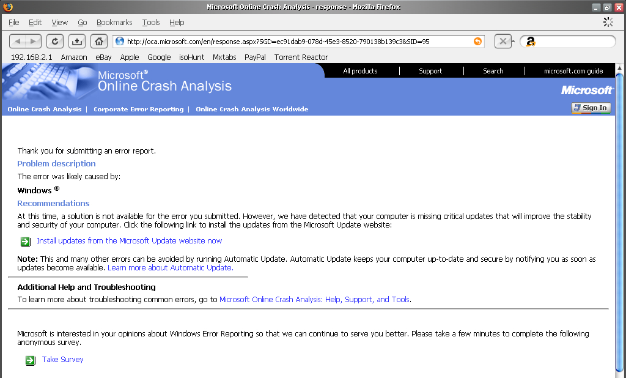Image resolution: width=626 pixels, height=378 pixels.
Task: Click the globe site icon in address bar
Action: 119,41
